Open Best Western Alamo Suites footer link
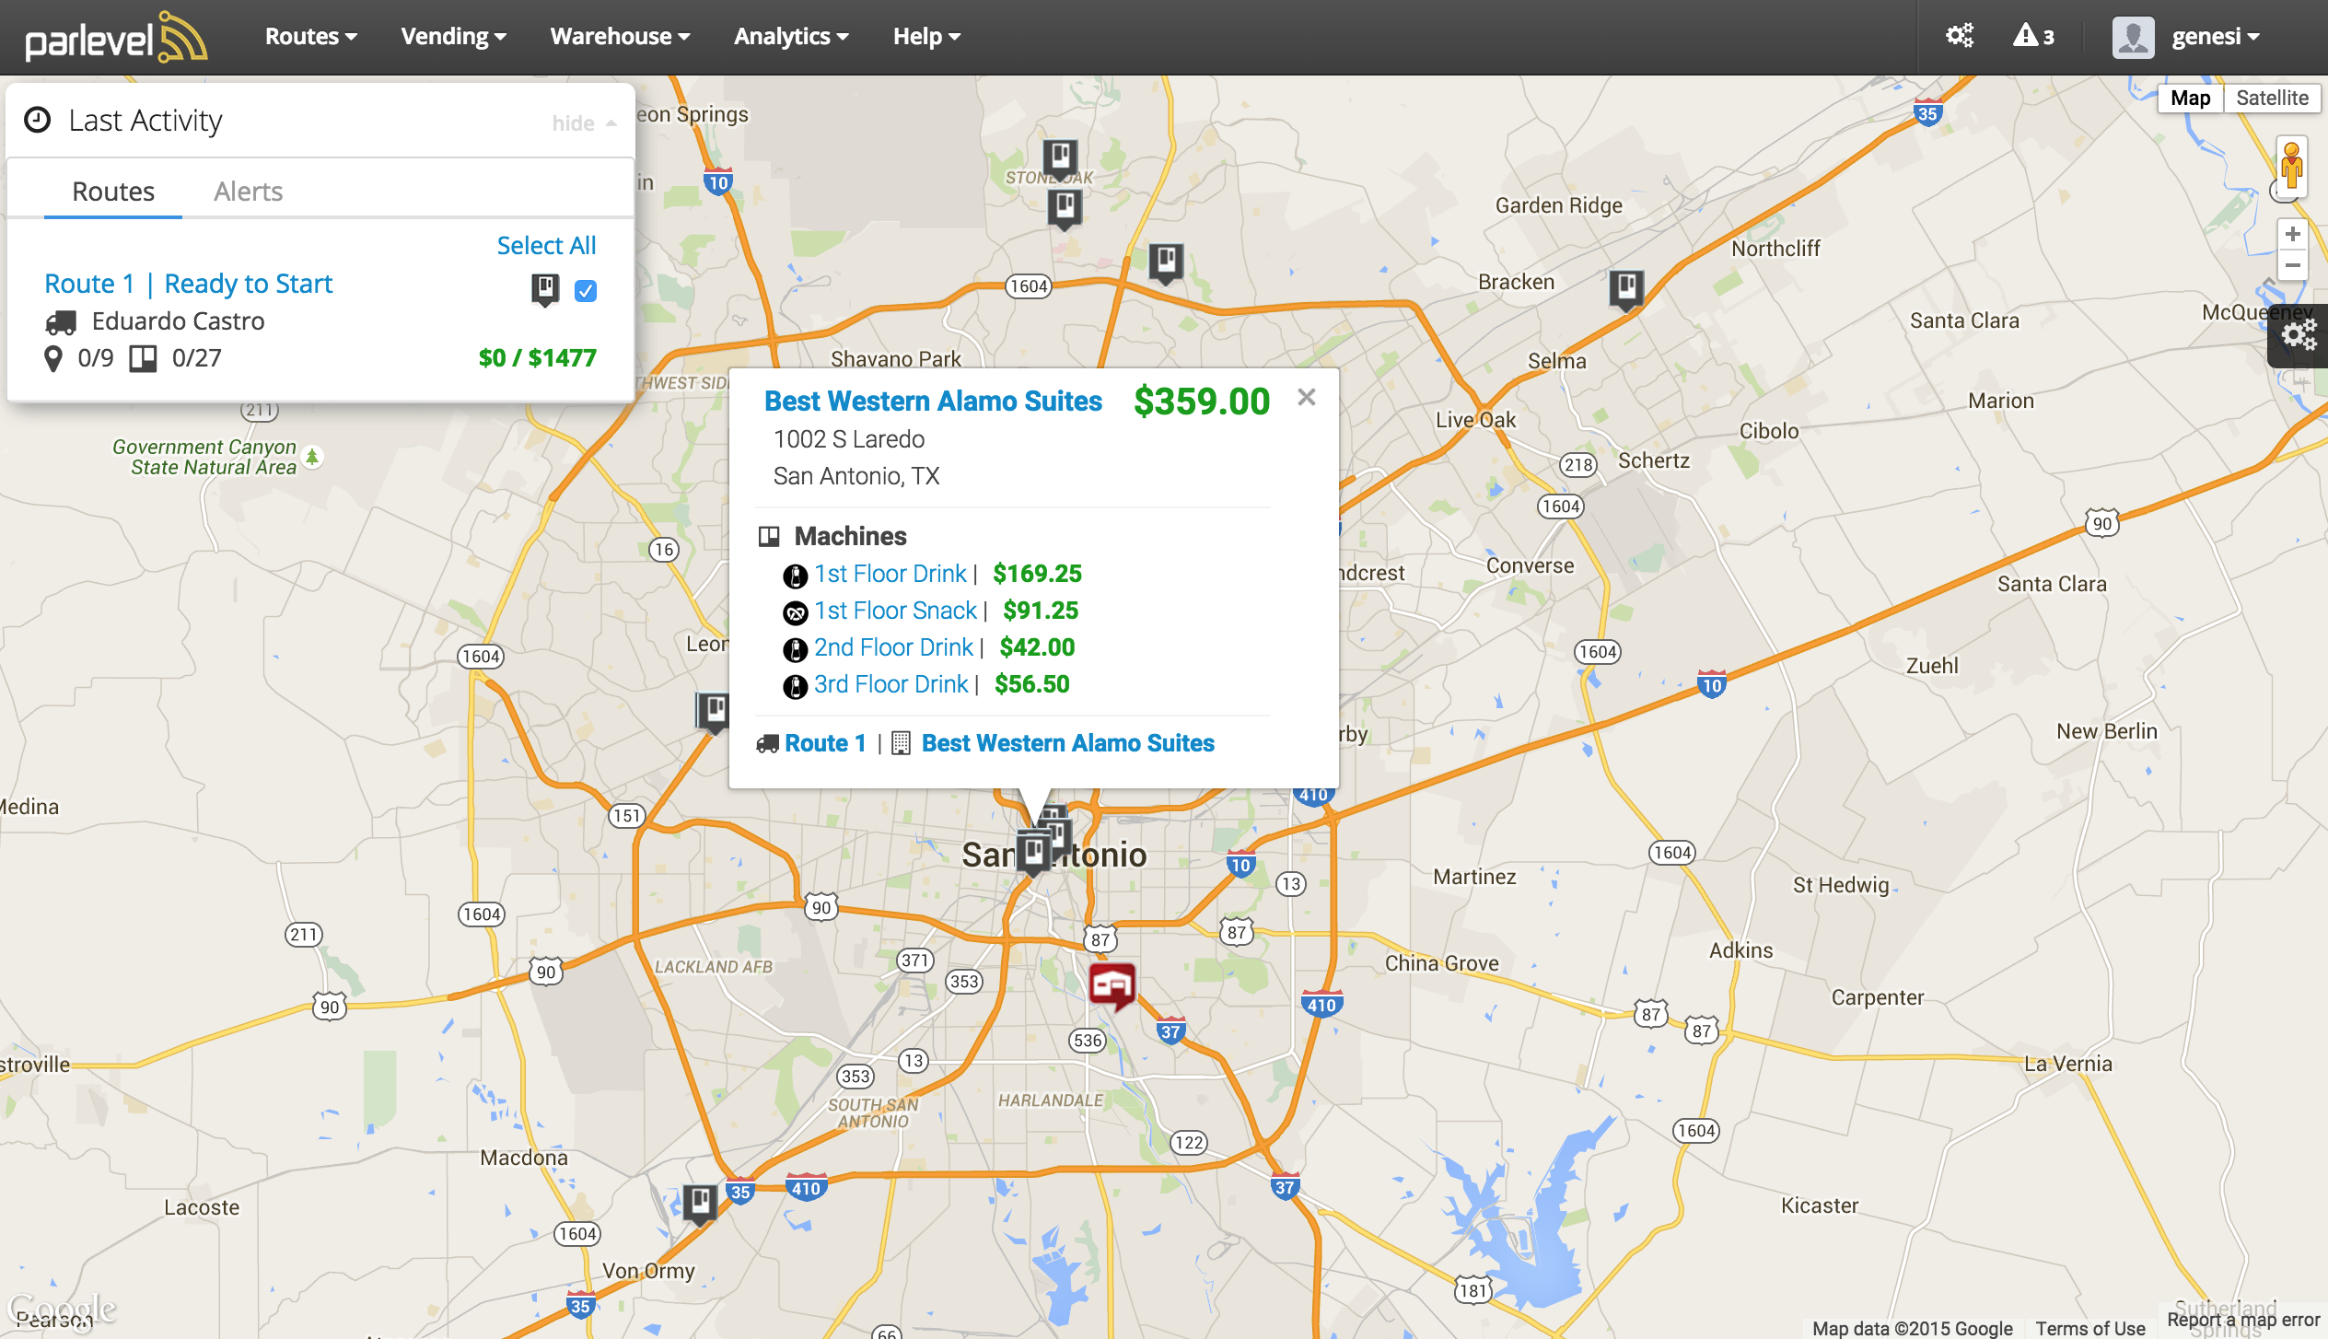The height and width of the screenshot is (1339, 2328). (x=1068, y=743)
